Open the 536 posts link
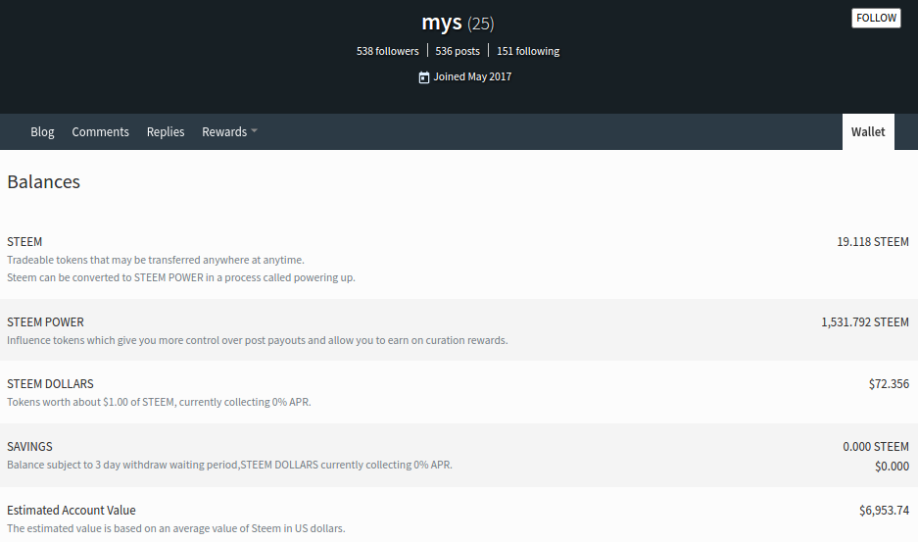 tap(458, 51)
